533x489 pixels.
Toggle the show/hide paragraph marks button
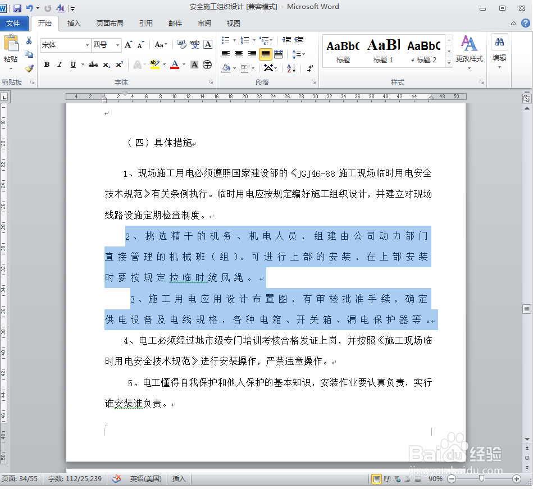309,68
